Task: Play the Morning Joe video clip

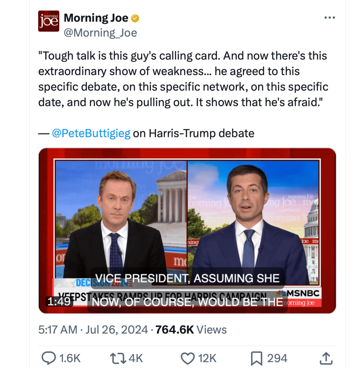Action: click(187, 230)
